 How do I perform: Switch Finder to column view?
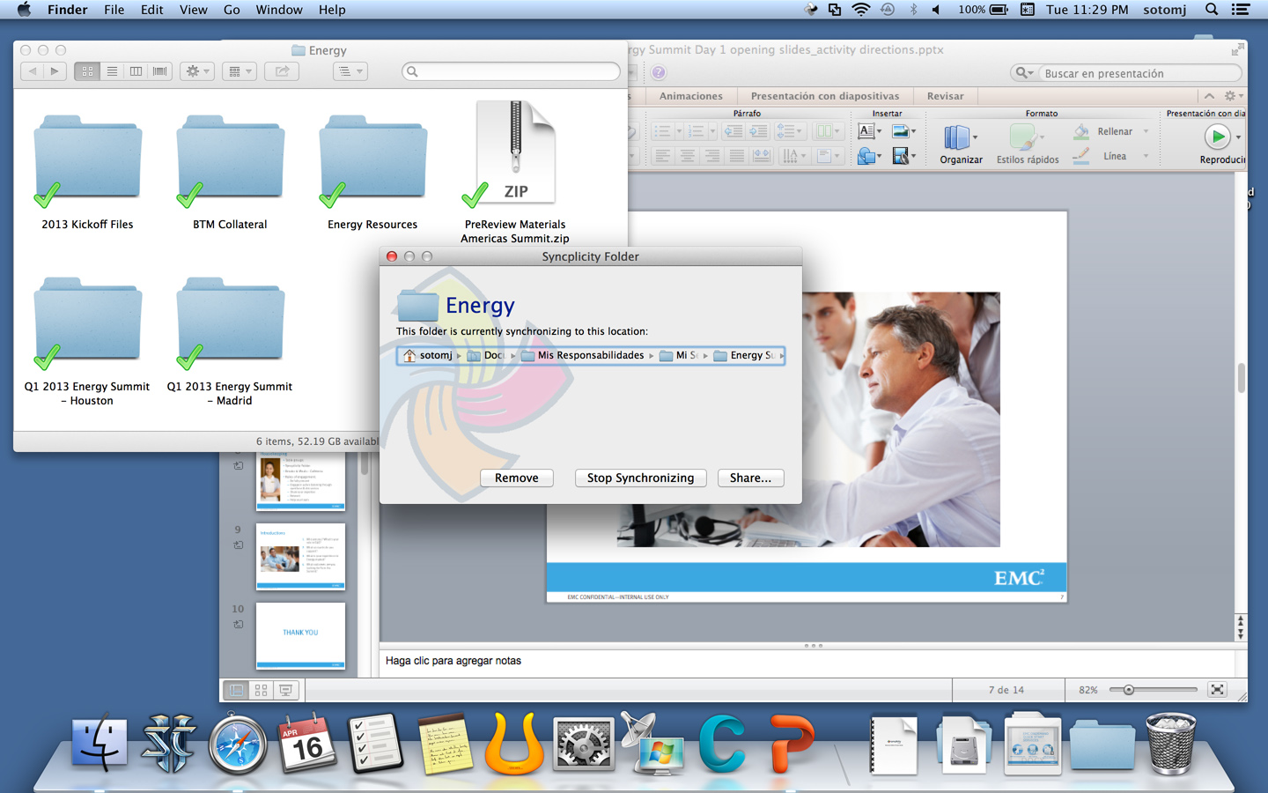[136, 71]
